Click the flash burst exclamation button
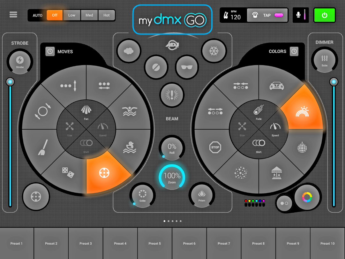 [x=172, y=95]
